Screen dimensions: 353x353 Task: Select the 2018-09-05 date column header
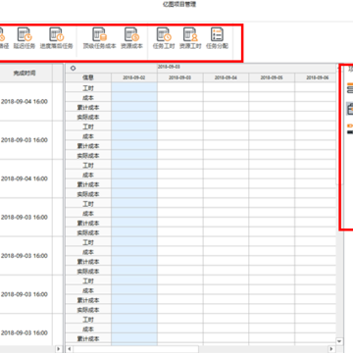[x=272, y=77]
